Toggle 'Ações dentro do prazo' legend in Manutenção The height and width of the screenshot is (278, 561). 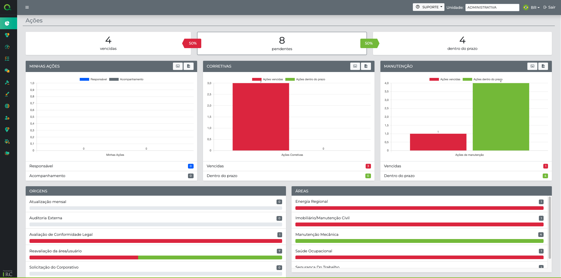coord(483,79)
